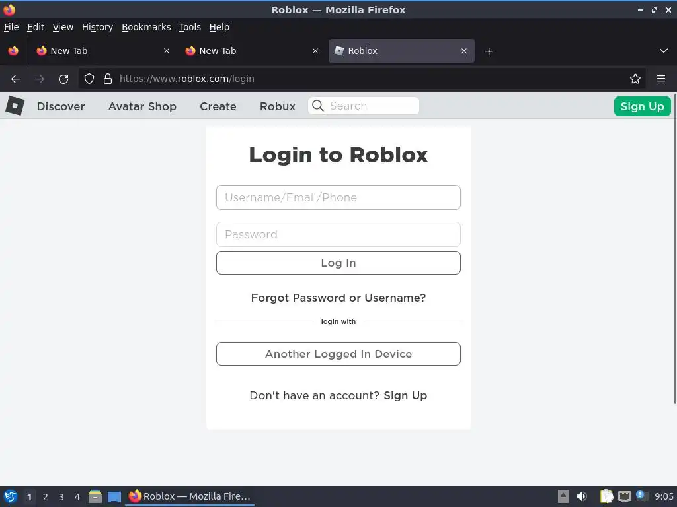
Task: Open a new tab with plus button
Action: 489,51
